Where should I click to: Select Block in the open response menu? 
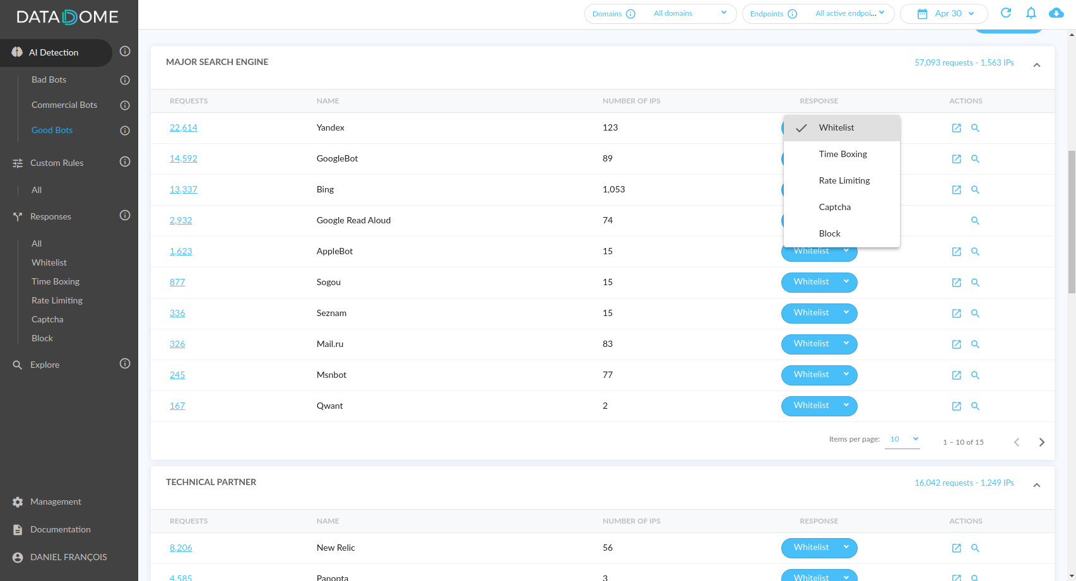(x=842, y=234)
